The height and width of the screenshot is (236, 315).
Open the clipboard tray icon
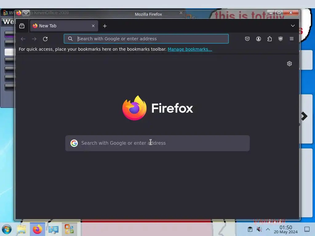[x=250, y=229]
